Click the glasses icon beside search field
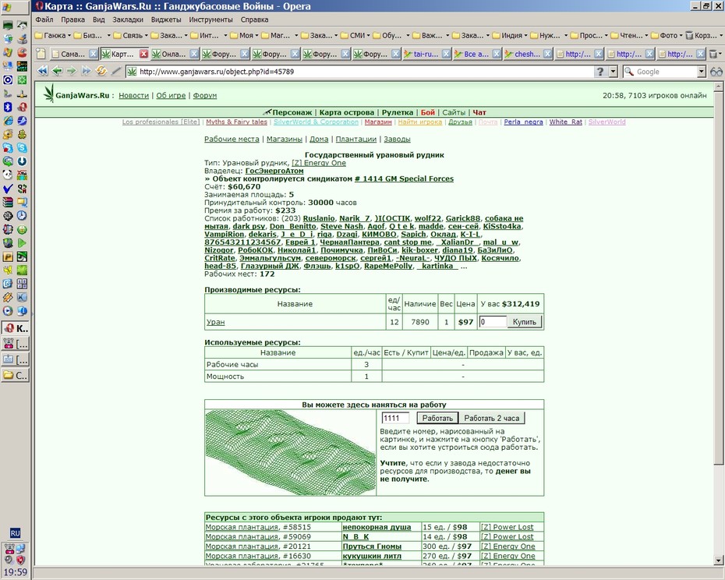 [716, 72]
